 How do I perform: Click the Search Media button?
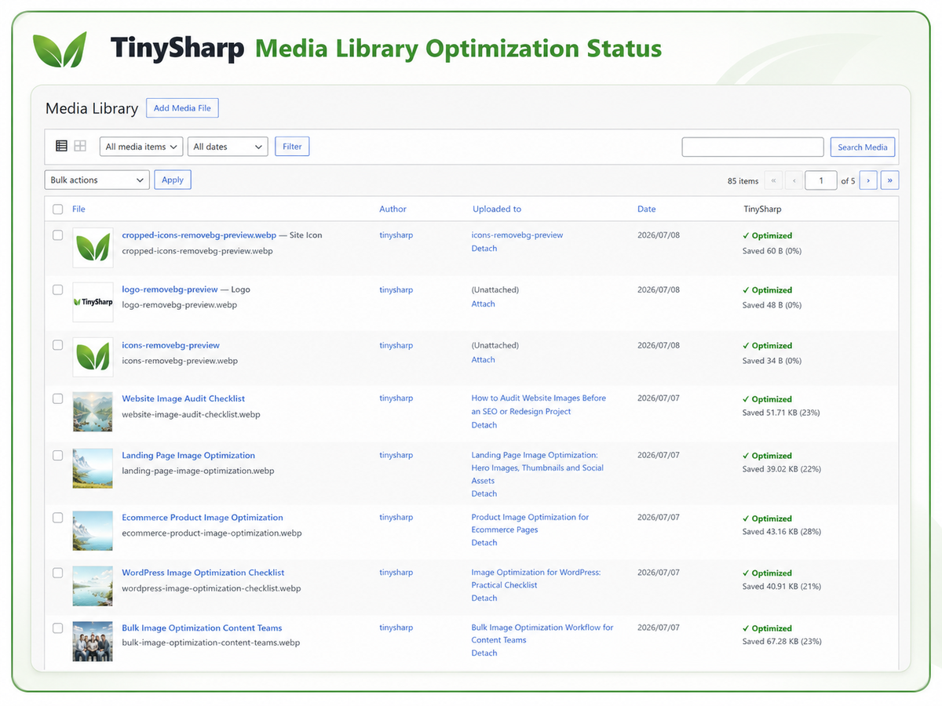point(862,147)
